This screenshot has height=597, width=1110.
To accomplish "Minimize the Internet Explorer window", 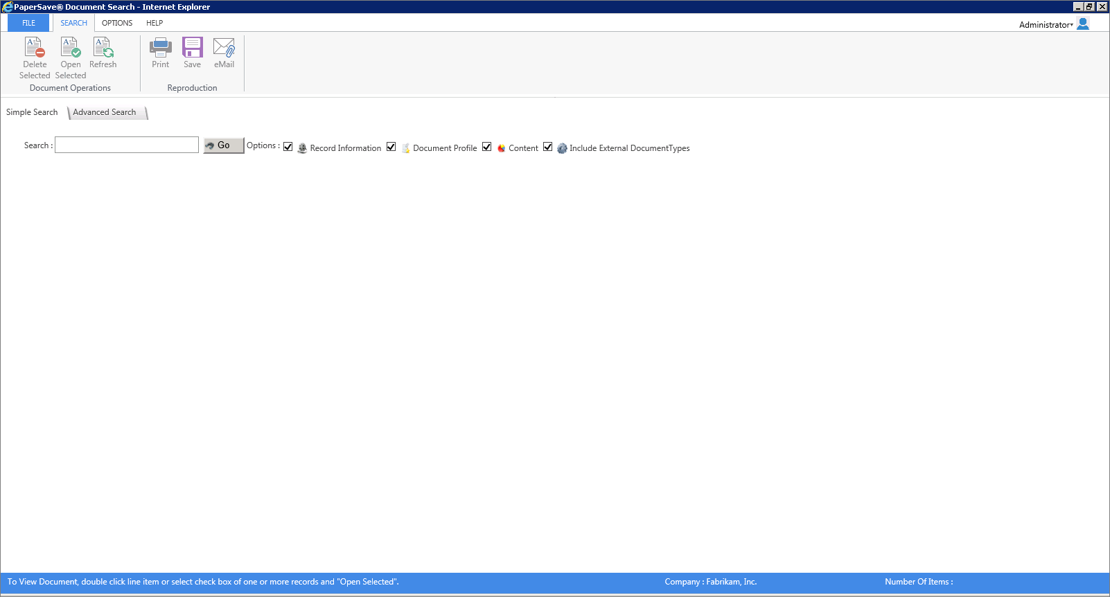I will click(1078, 7).
